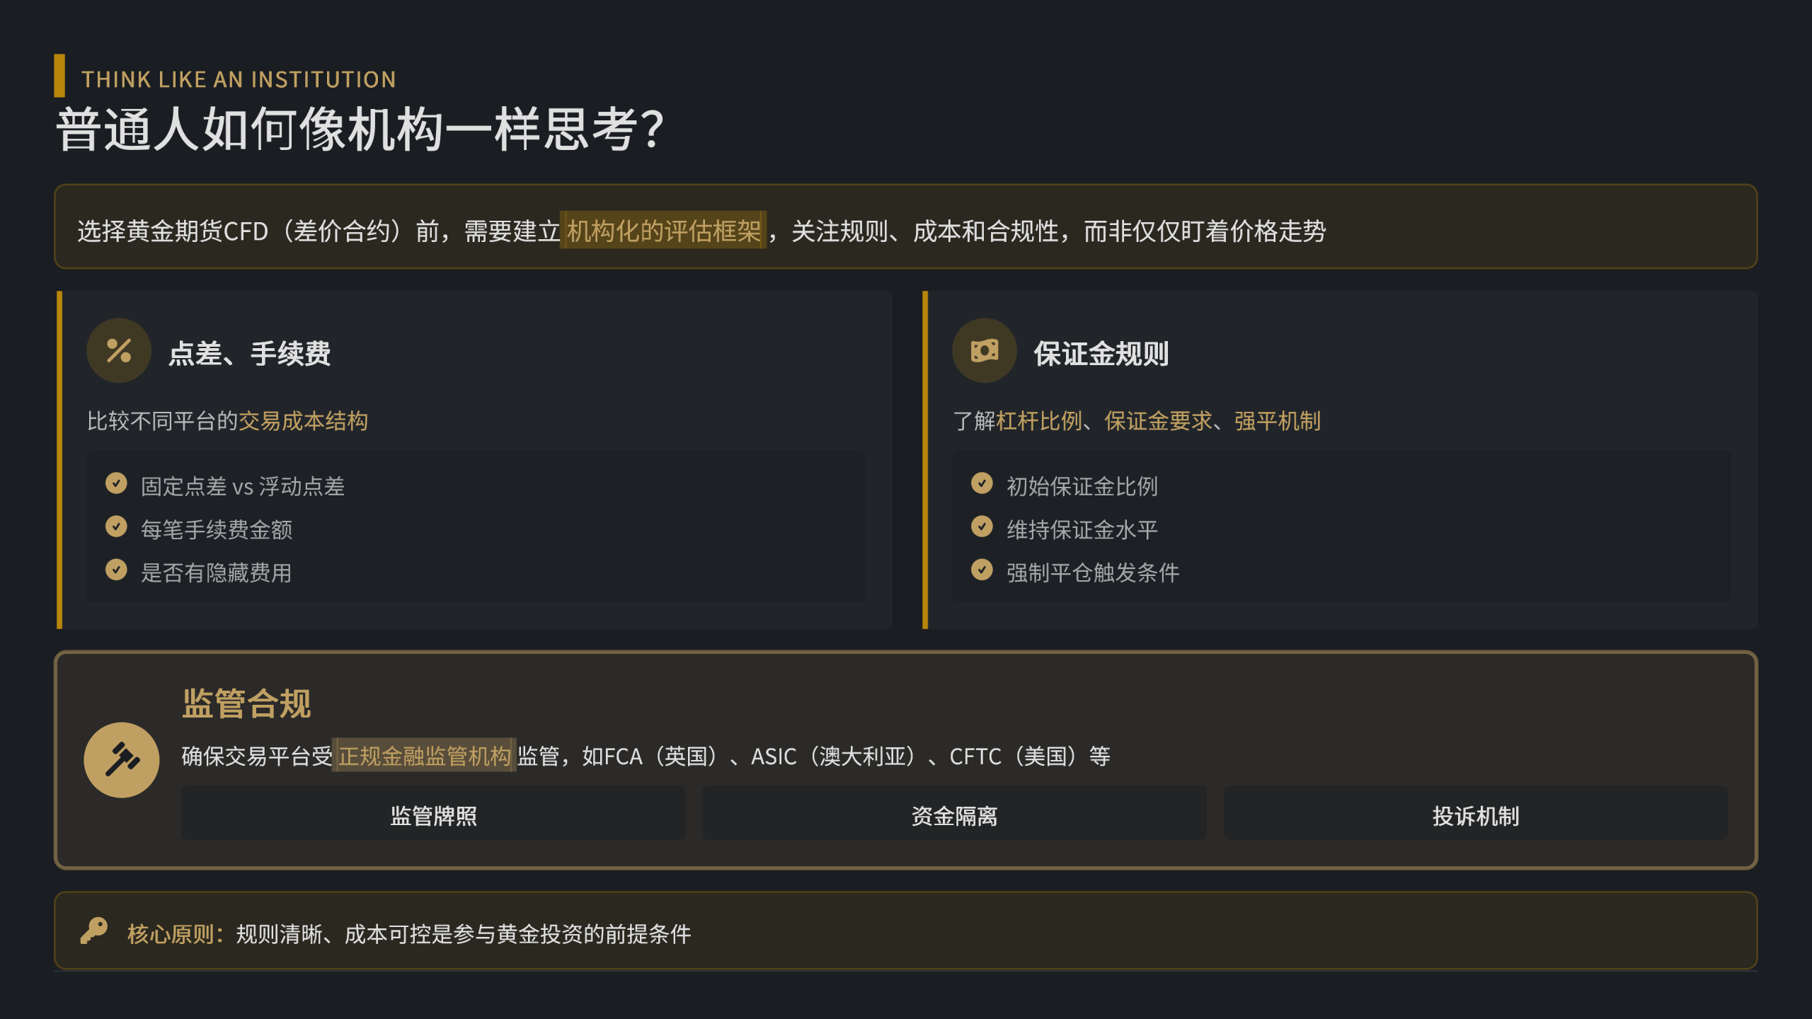Screen dimensions: 1812x1019
Task: Click the percent icon beside 点差、手续费
Action: point(118,350)
